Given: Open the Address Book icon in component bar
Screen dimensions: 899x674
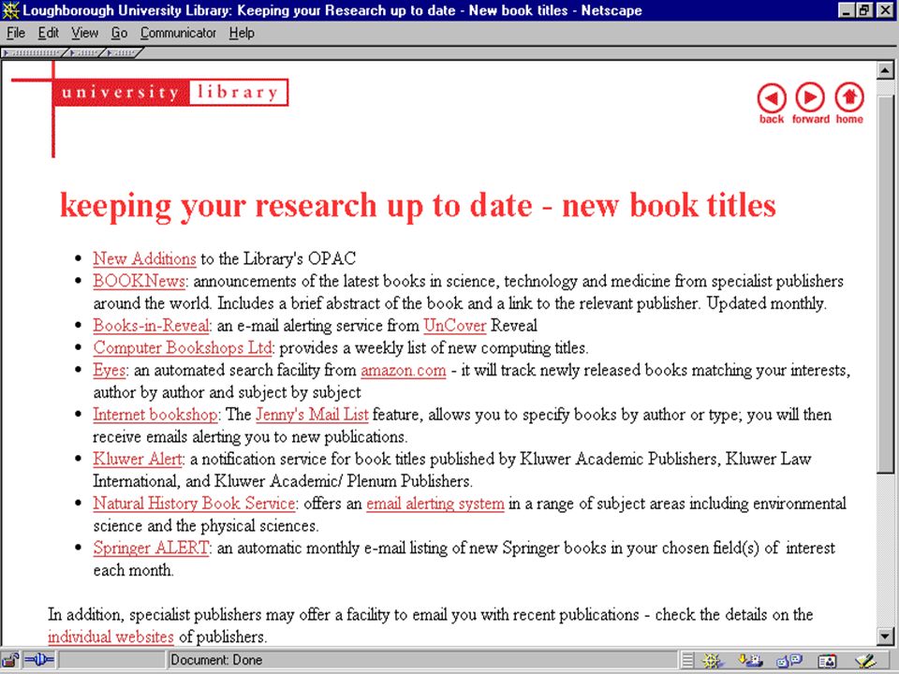Looking at the screenshot, I should click(x=827, y=661).
